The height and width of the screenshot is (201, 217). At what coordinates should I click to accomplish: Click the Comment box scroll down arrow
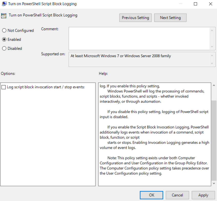(212, 47)
